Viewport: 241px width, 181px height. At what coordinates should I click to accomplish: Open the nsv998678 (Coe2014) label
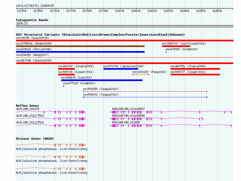(76, 78)
